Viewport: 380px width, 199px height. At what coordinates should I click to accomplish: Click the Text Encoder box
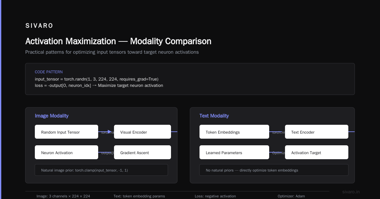click(317, 132)
